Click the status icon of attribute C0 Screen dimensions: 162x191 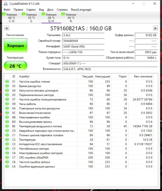pyautogui.click(x=7, y=131)
